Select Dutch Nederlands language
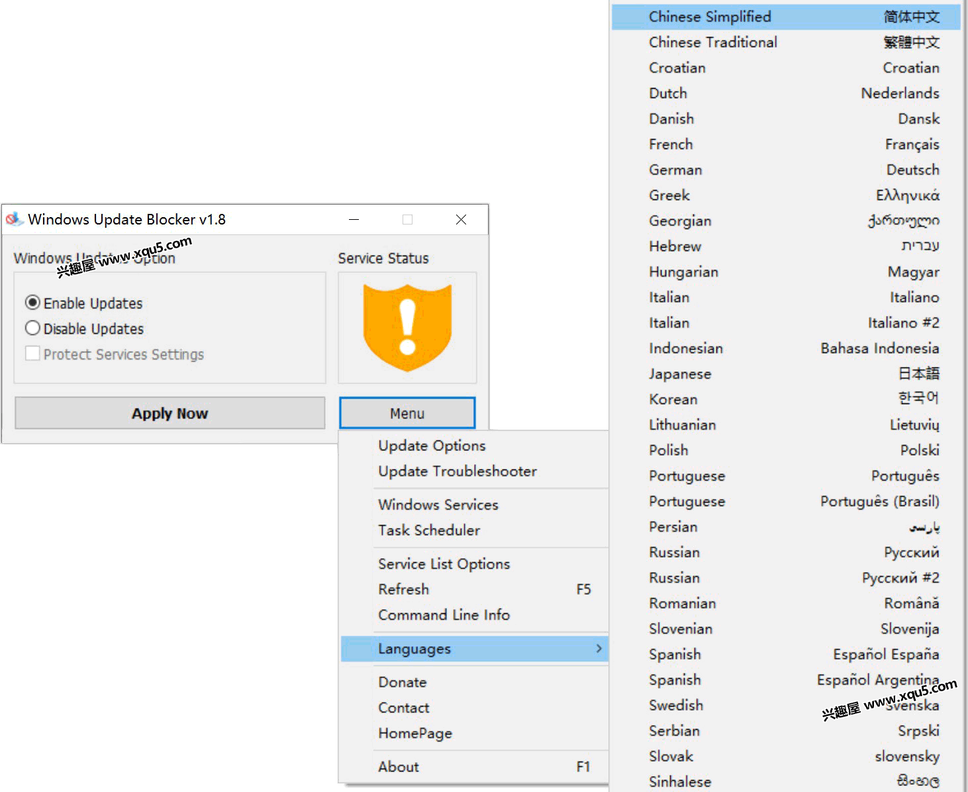Viewport: 968px width, 792px height. (786, 93)
